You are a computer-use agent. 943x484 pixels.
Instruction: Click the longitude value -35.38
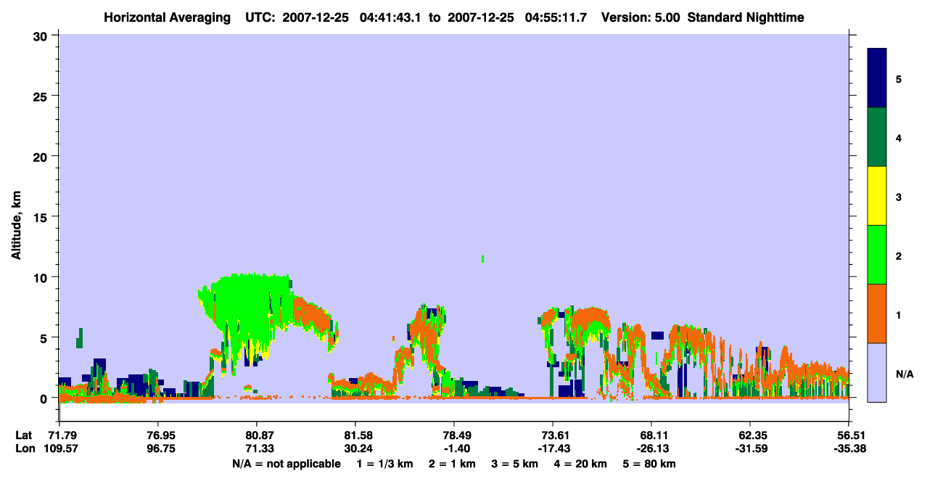click(849, 448)
